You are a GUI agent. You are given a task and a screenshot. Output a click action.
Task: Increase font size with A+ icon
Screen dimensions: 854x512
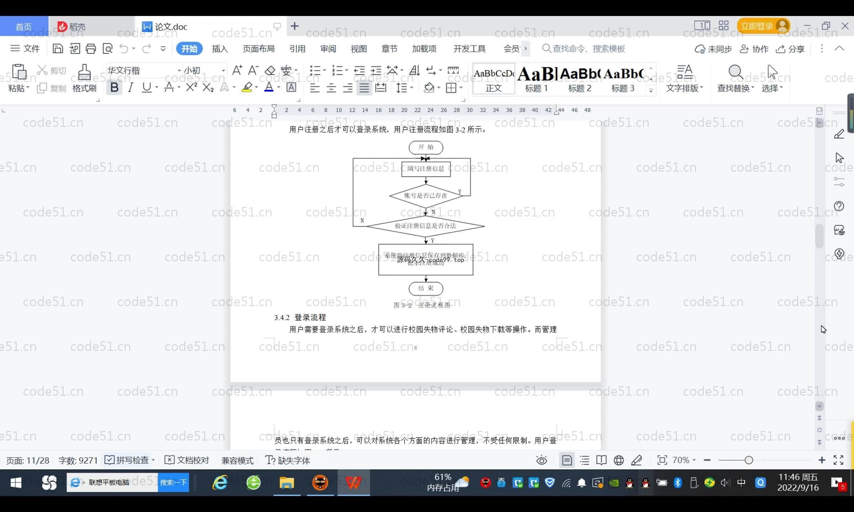point(237,70)
